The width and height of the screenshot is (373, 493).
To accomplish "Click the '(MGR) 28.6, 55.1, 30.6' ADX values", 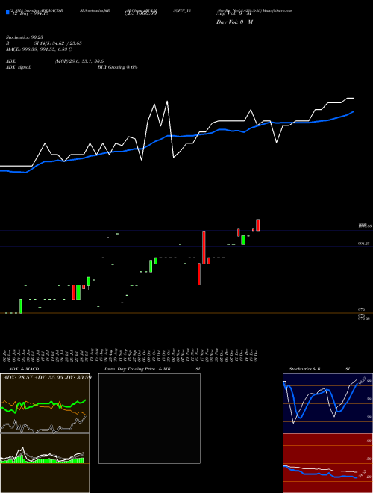I will 79,61.
